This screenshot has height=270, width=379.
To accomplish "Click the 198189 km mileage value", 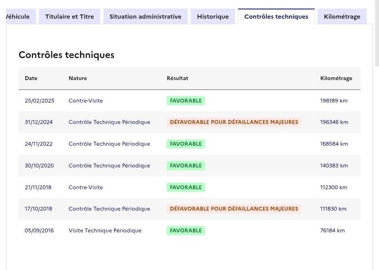I will [334, 100].
